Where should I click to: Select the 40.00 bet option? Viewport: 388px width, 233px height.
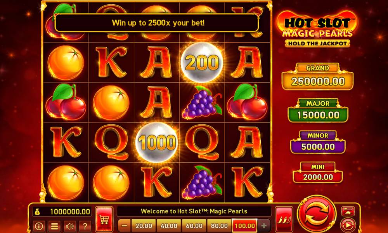click(x=169, y=226)
